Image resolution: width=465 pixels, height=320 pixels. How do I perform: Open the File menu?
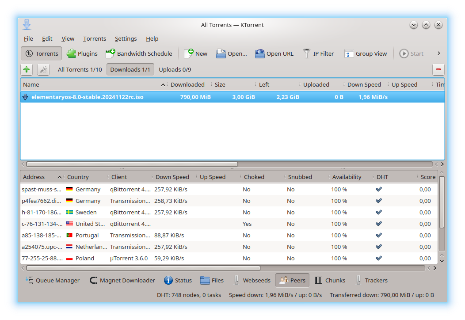pyautogui.click(x=28, y=39)
